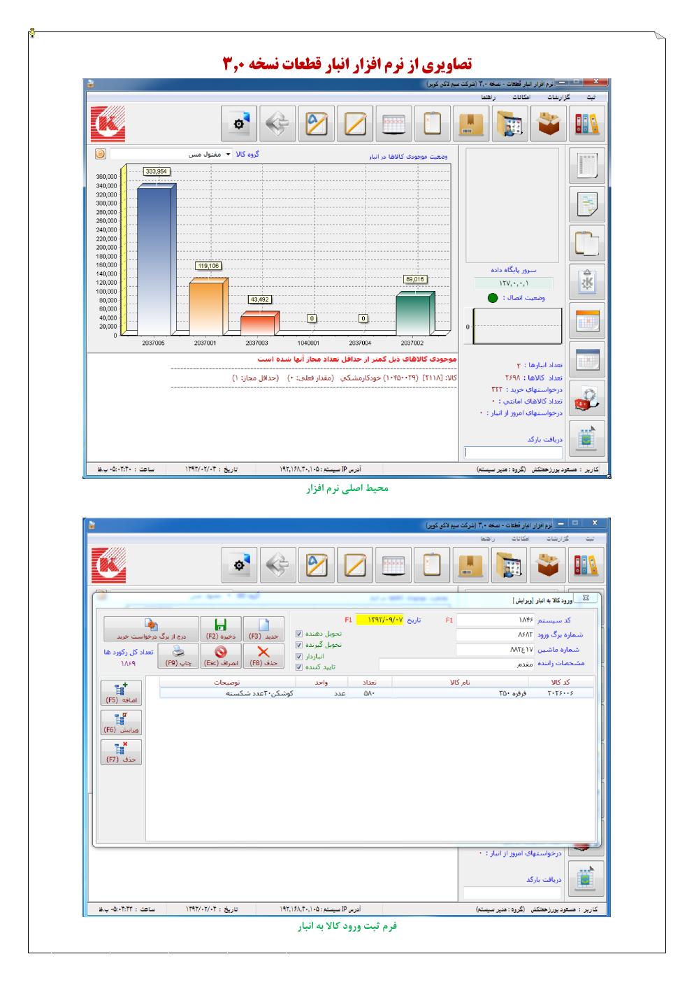Viewport: 694px width, 982px height.
Task: Click the red toolbox icon in sidebar
Action: point(586,397)
